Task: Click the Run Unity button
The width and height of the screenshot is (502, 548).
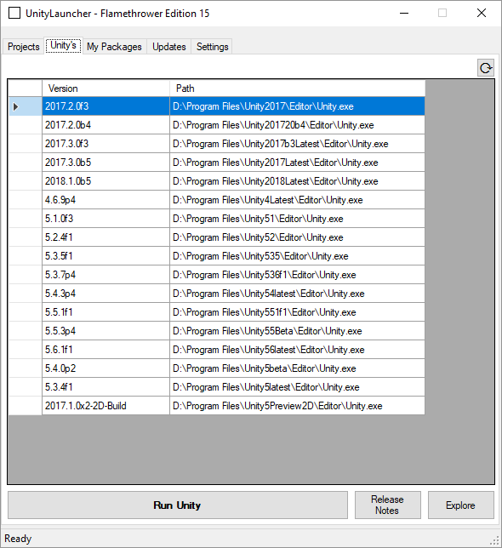Action: coord(178,505)
